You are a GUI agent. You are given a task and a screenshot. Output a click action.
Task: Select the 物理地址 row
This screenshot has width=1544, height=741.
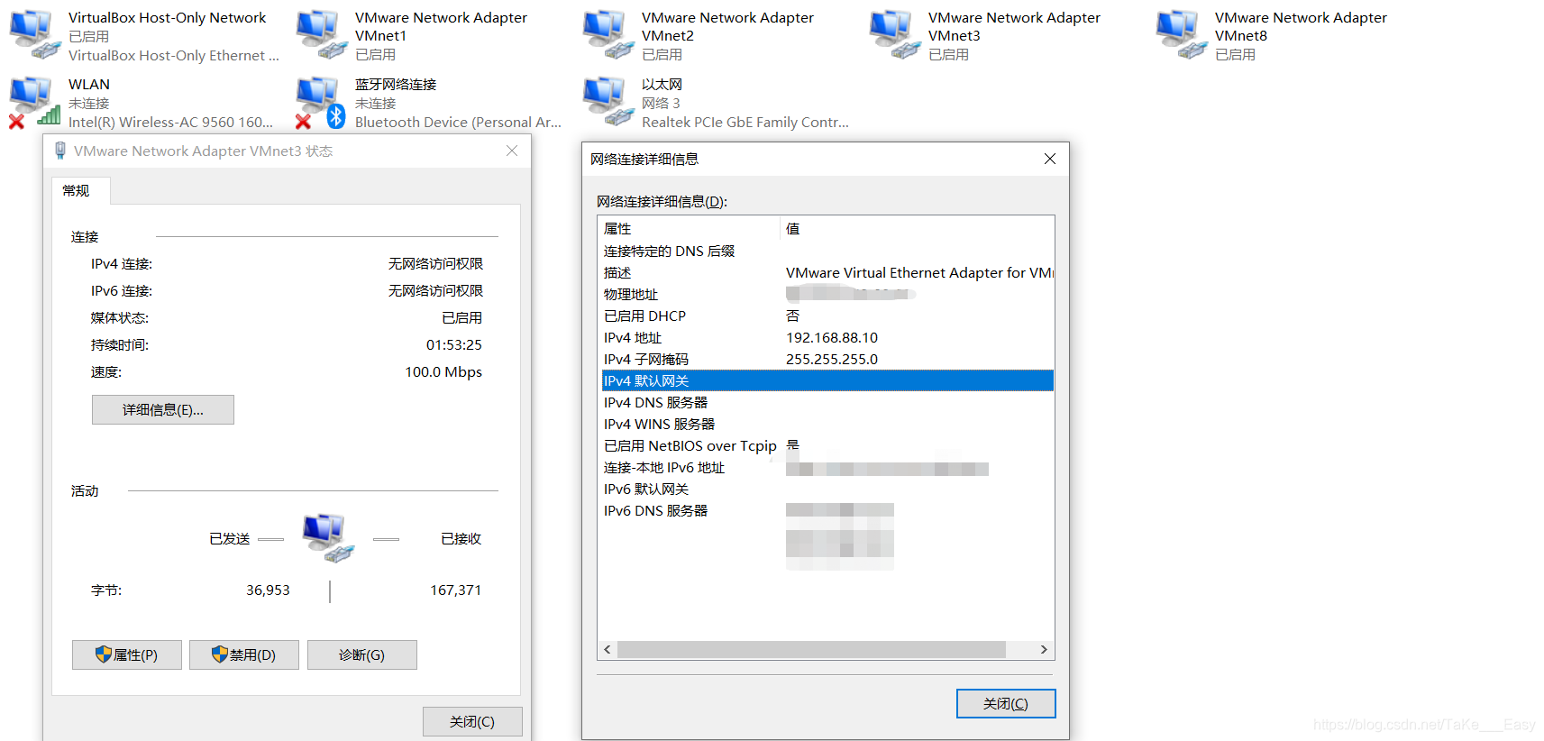[x=827, y=294]
